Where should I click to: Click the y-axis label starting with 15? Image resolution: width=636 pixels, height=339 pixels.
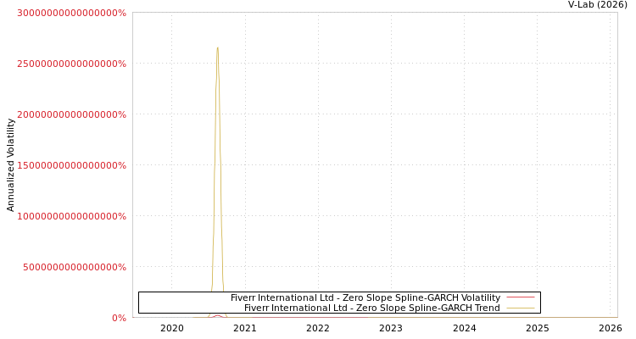[x=71, y=165]
